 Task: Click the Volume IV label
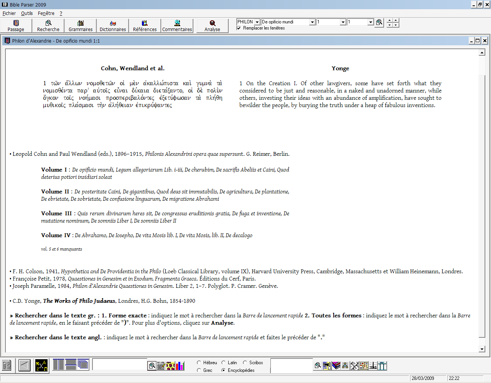tap(56, 235)
